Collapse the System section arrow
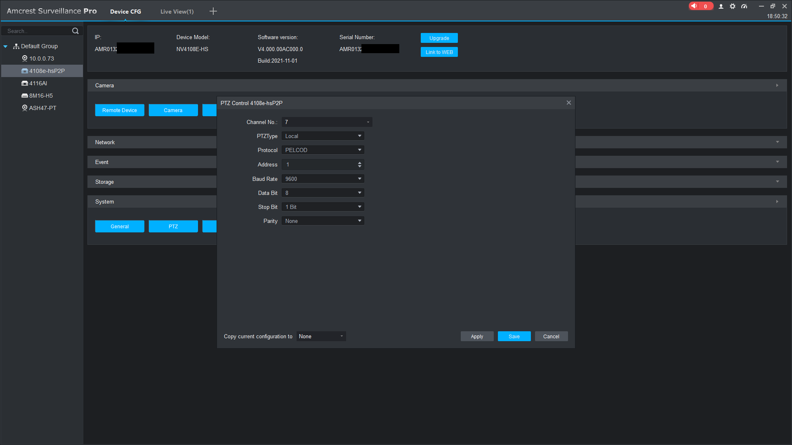Image resolution: width=792 pixels, height=445 pixels. coord(777,201)
